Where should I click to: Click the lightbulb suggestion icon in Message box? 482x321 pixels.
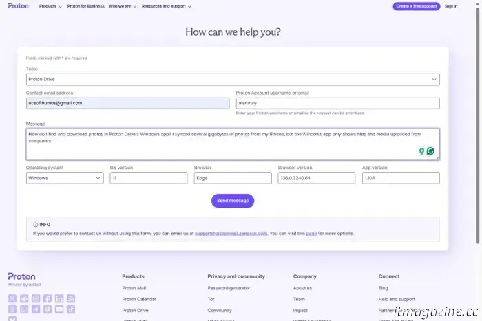tap(421, 151)
